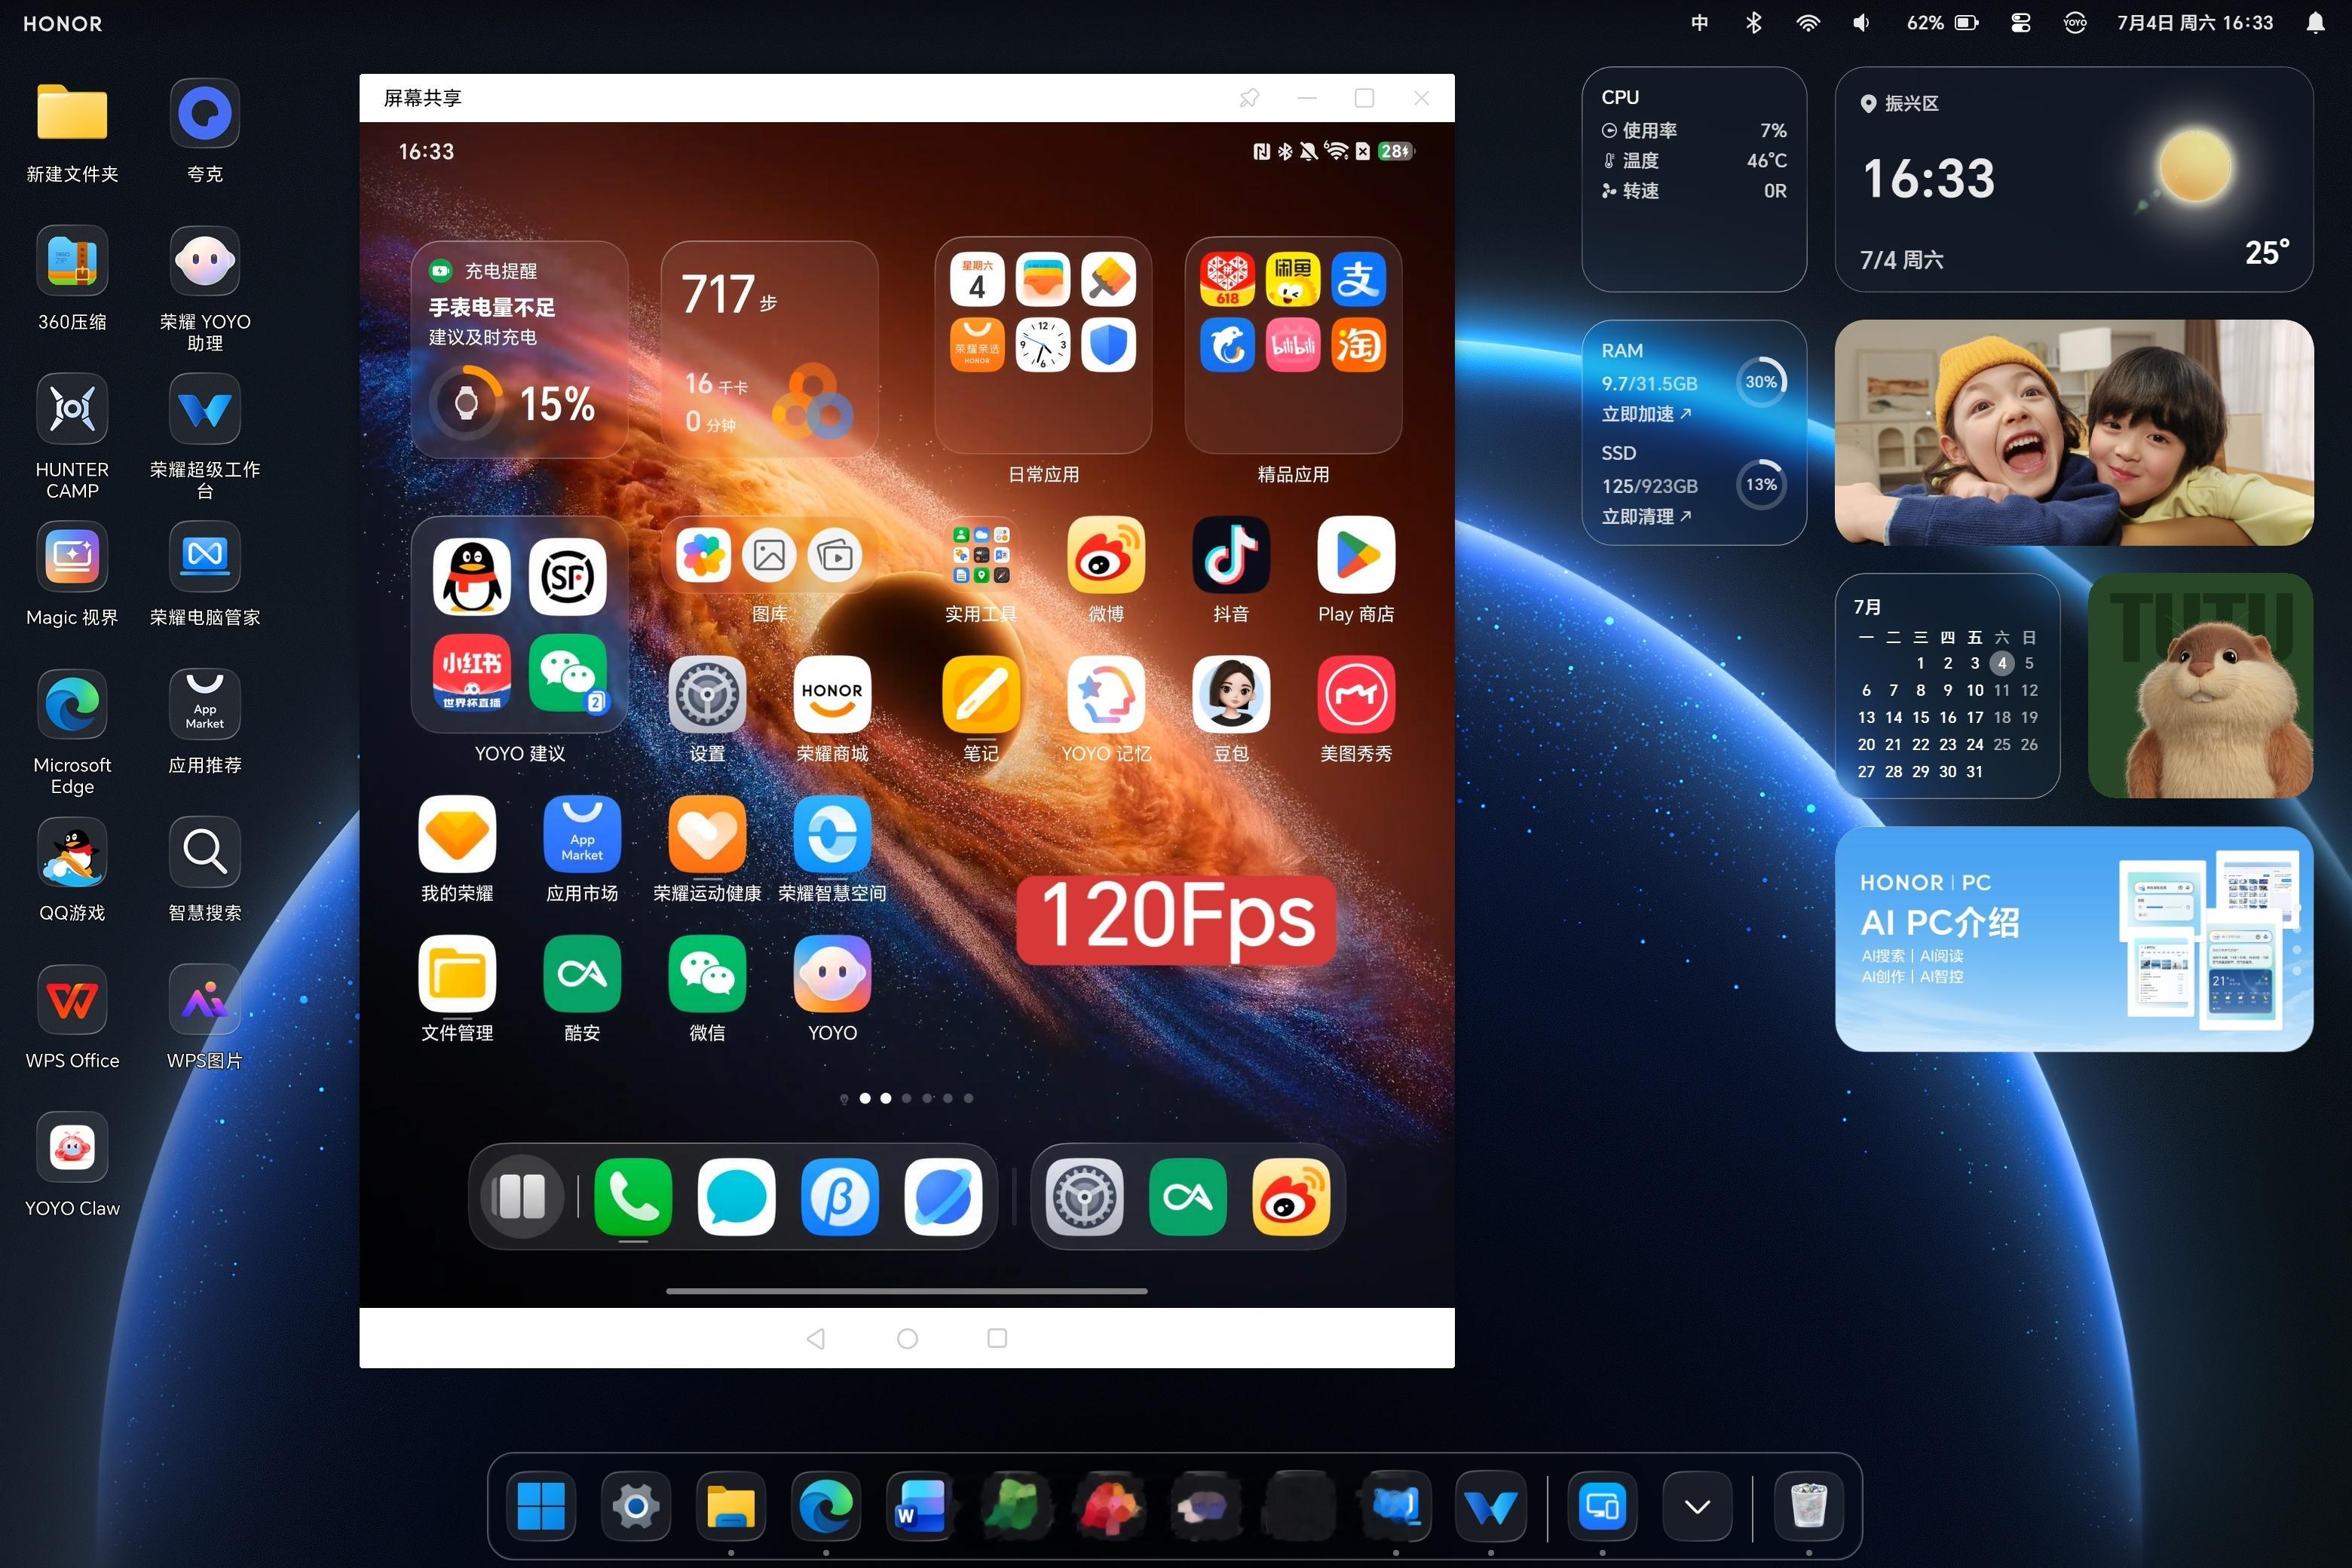Open Play 商店 on phone screen
The image size is (2352, 1568).
pyautogui.click(x=1356, y=555)
